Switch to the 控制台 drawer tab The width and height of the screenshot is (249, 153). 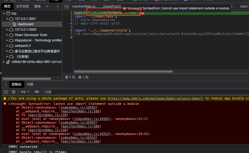pos(16,84)
